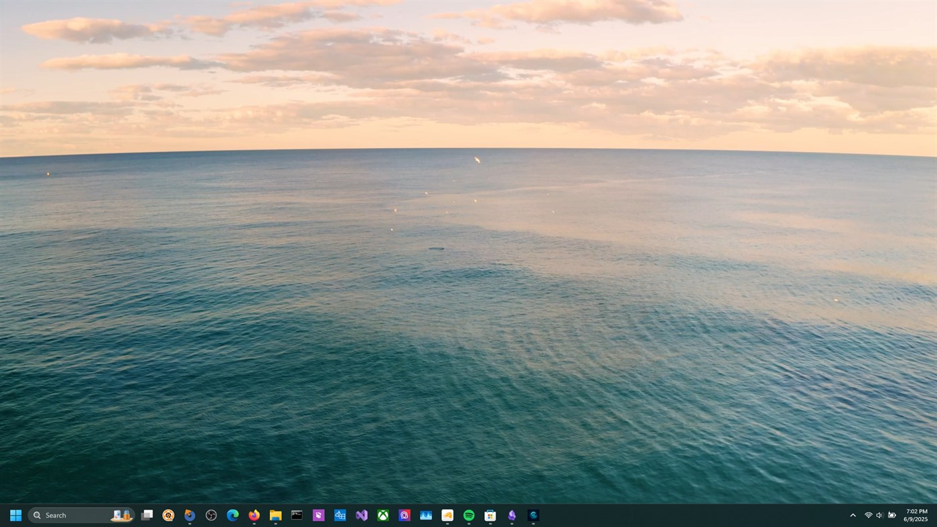Launch Obsidian
This screenshot has height=527, width=937.
511,515
